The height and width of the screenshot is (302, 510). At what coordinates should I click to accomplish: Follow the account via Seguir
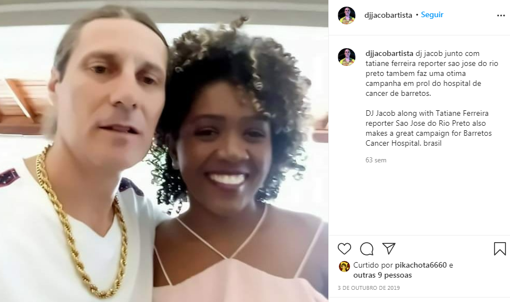(432, 14)
